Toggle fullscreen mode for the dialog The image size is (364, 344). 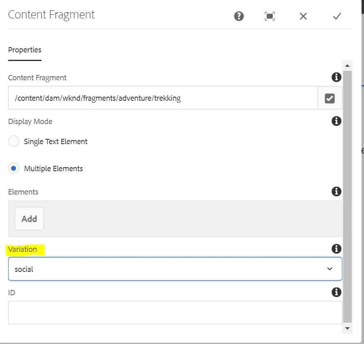click(269, 16)
